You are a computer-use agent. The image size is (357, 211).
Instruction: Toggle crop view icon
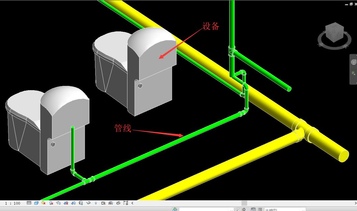(66, 203)
